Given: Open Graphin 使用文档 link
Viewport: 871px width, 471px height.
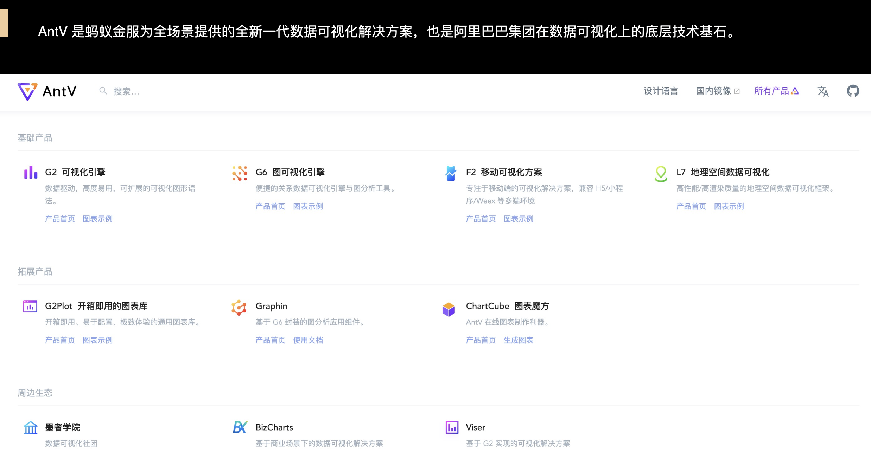Looking at the screenshot, I should tap(308, 340).
